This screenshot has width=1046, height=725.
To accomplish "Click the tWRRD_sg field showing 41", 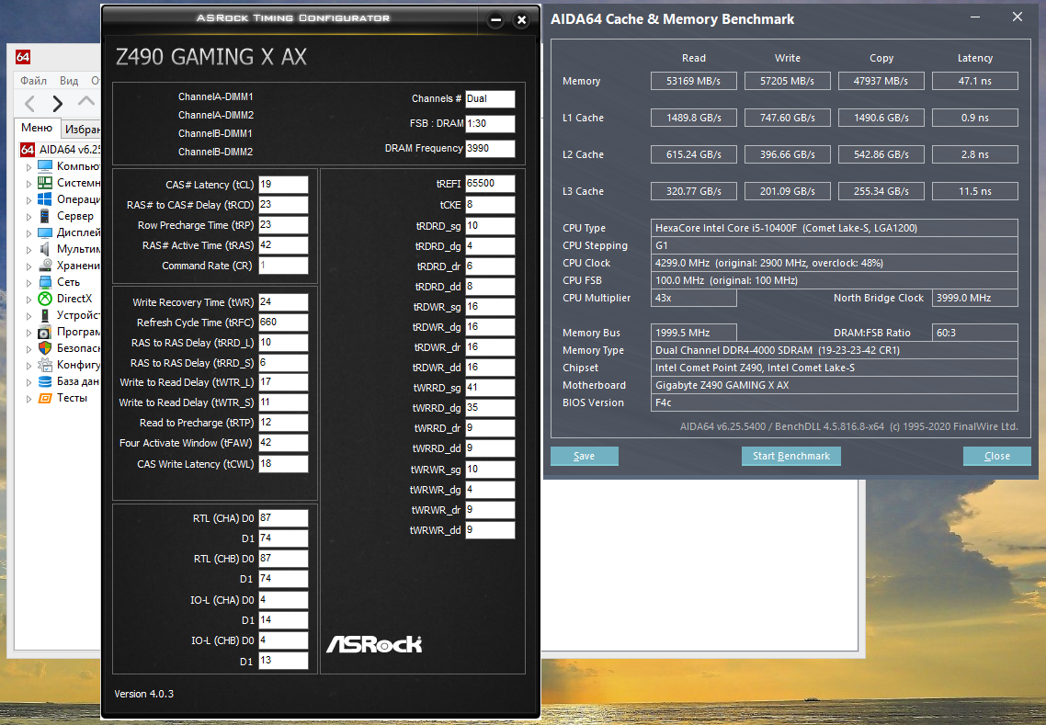I will tap(490, 388).
